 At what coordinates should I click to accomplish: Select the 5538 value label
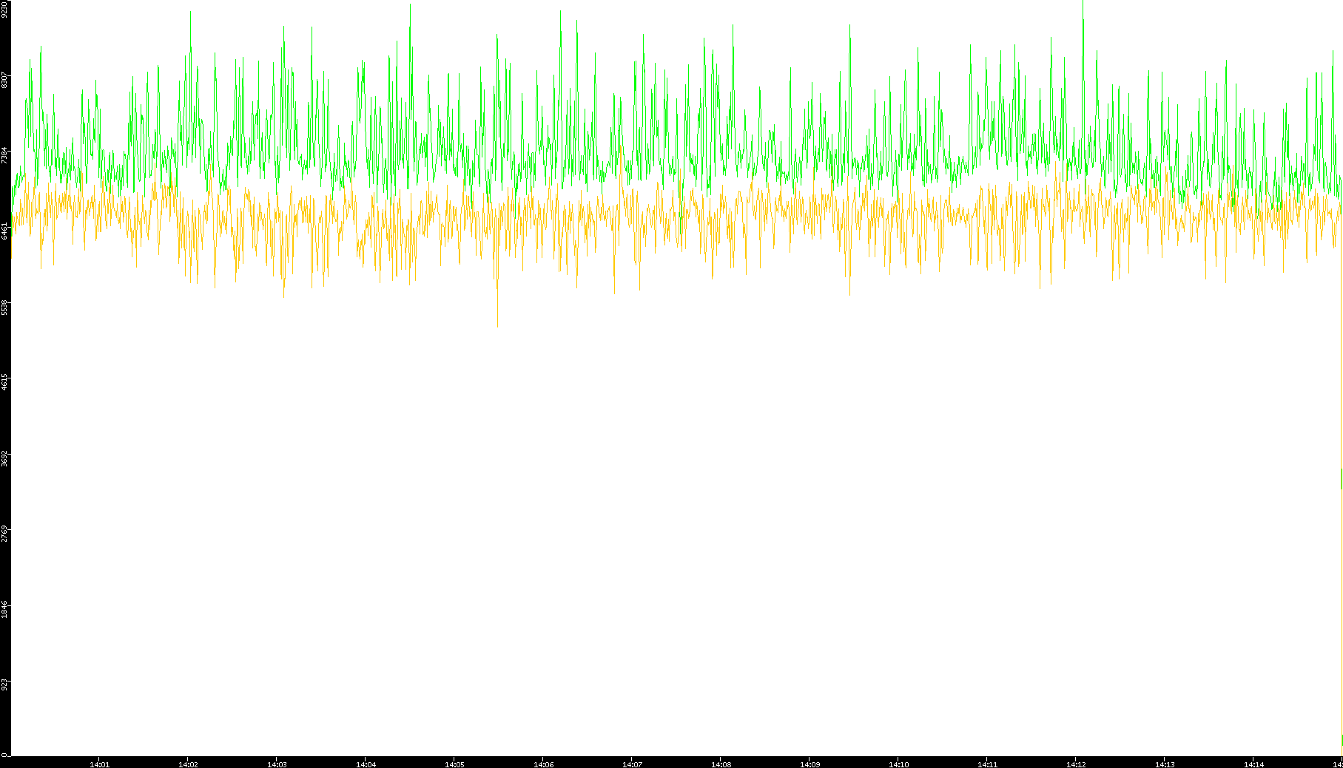click(5, 306)
